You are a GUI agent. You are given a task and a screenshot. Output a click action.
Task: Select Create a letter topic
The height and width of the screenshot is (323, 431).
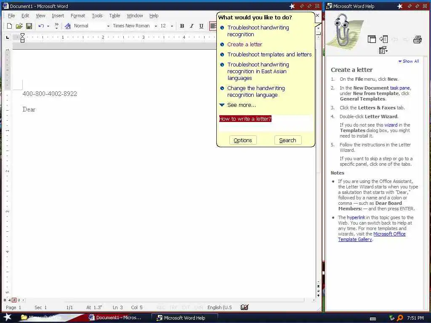(x=245, y=44)
